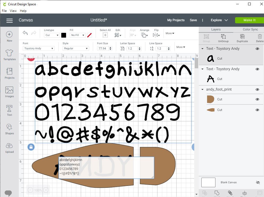Expand More options in text toolbar
Screen dimensions: 264x197
click(181, 47)
